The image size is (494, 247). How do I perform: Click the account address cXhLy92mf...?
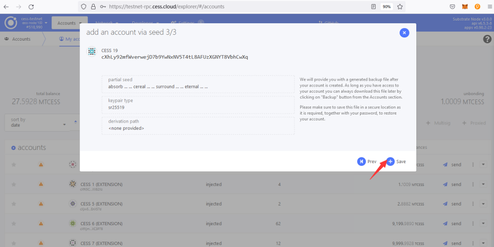(175, 57)
